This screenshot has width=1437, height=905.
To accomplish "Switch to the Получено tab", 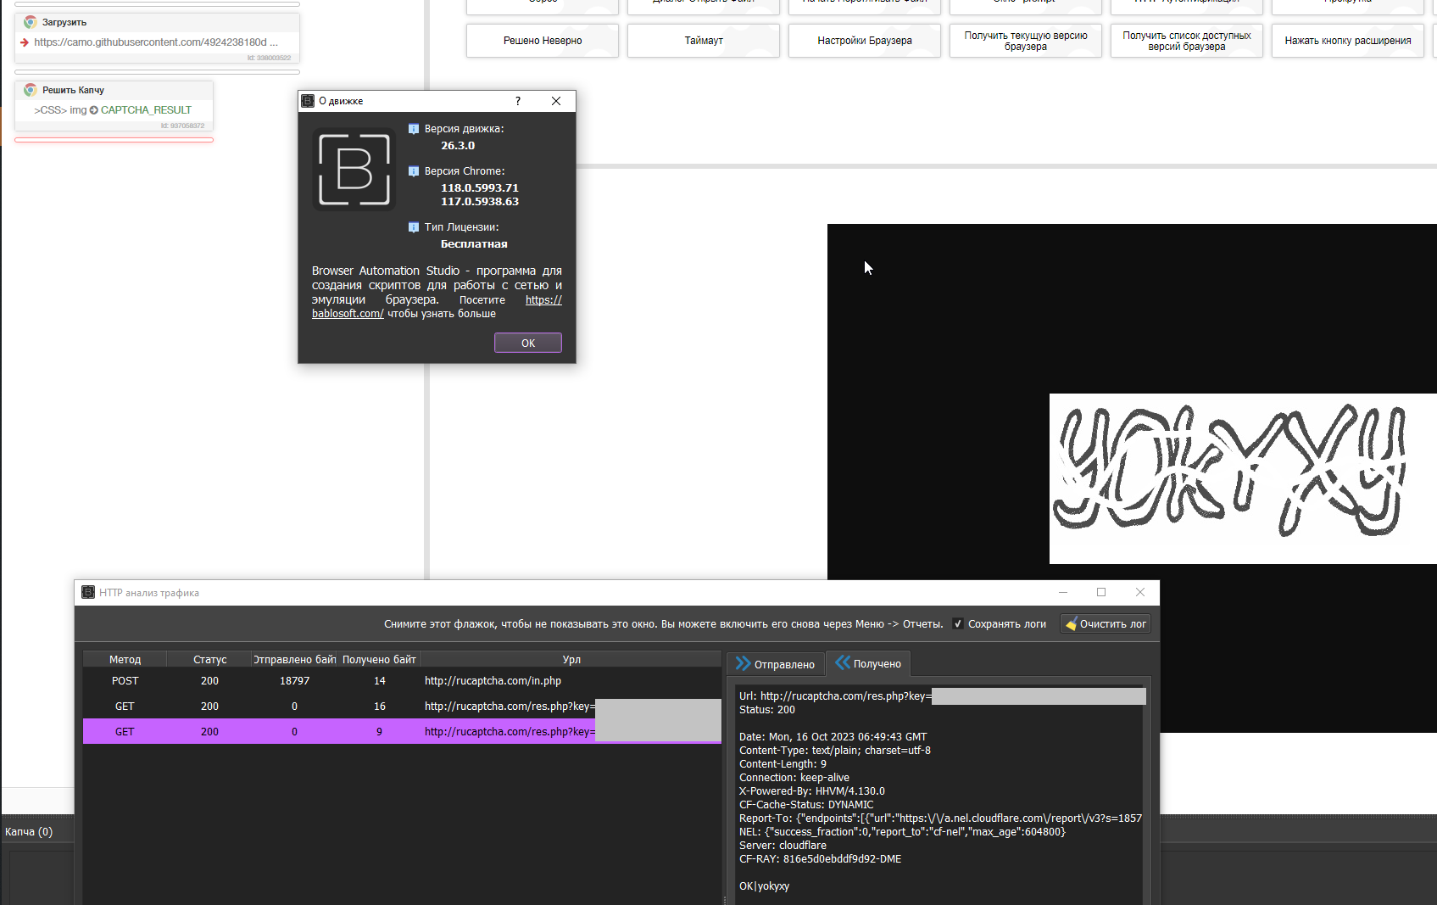I will tap(868, 664).
